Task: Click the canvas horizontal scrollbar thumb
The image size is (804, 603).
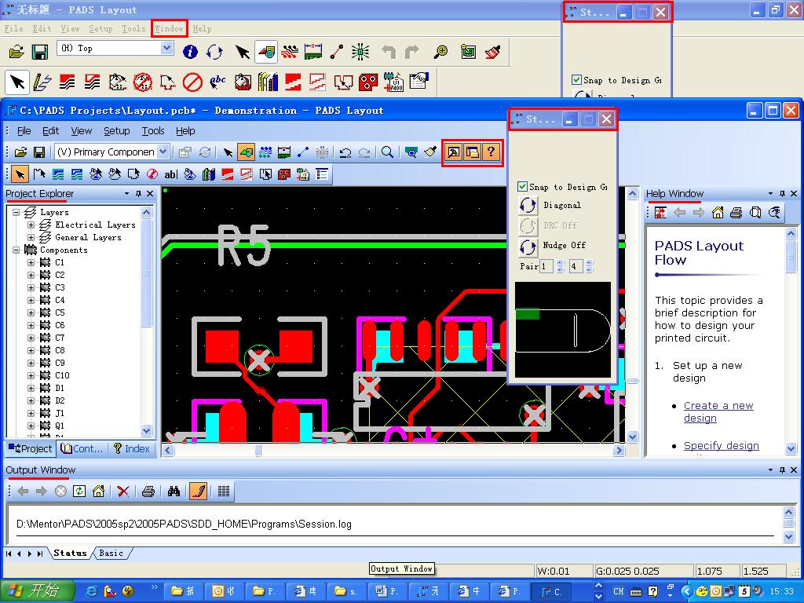Action: pyautogui.click(x=258, y=450)
